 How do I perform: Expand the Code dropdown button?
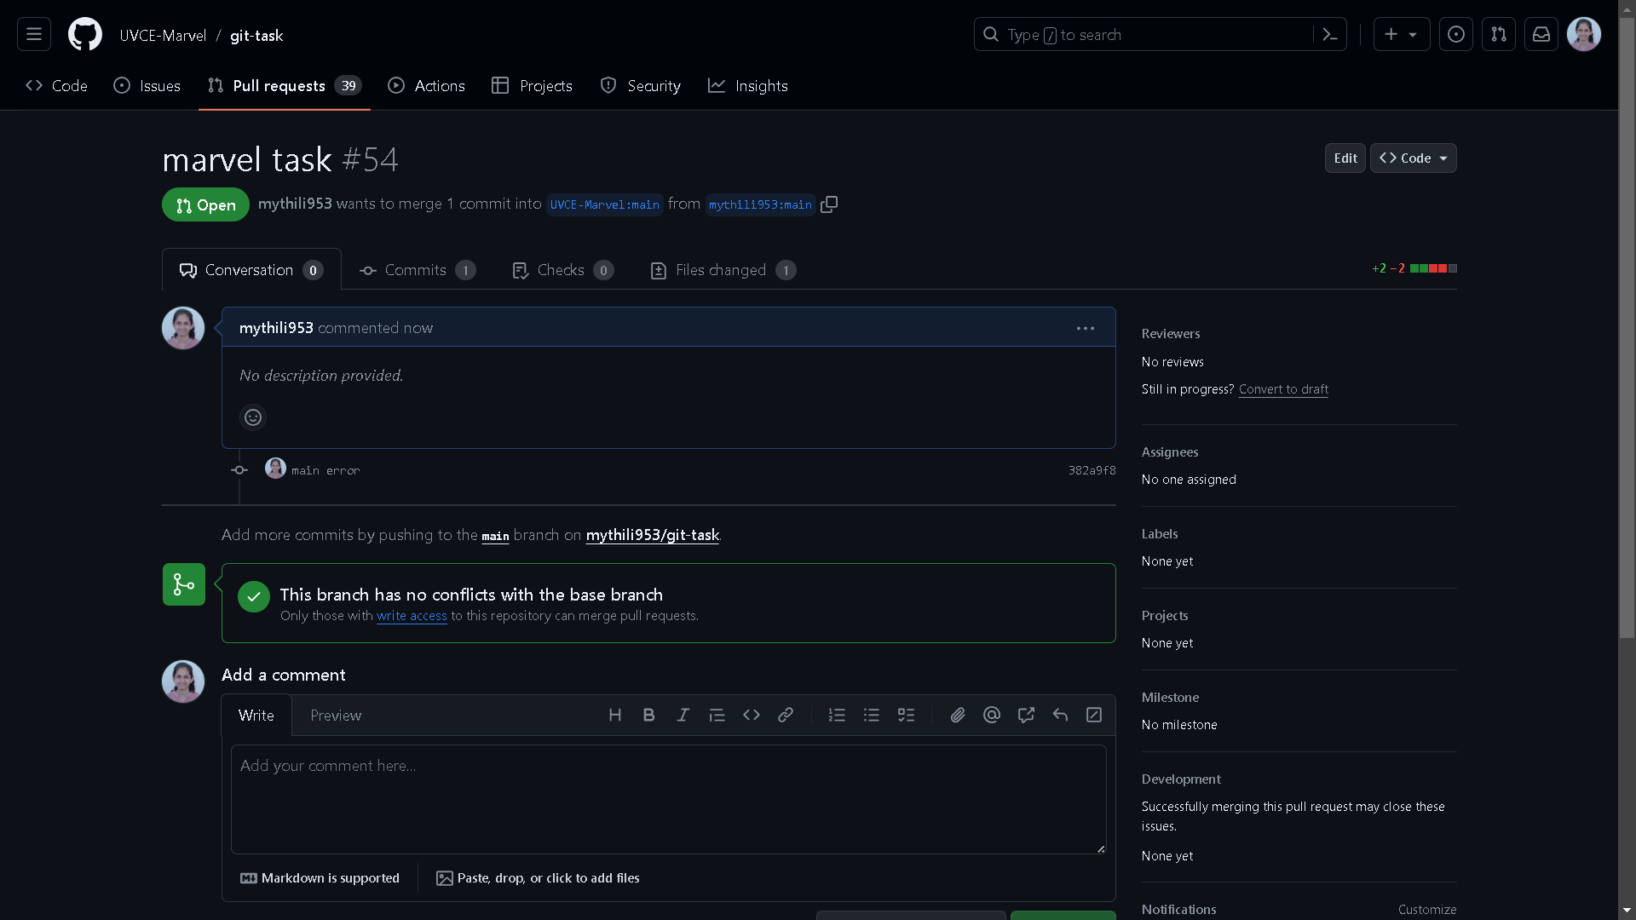[x=1414, y=158]
